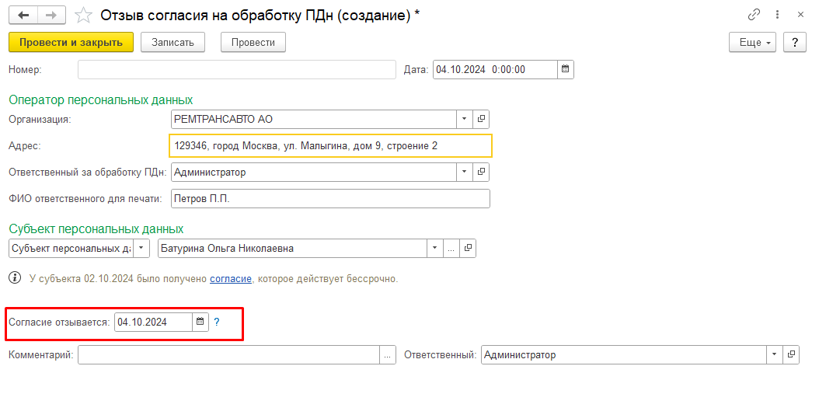
Task: Add form to favorites with star icon
Action: [83, 16]
